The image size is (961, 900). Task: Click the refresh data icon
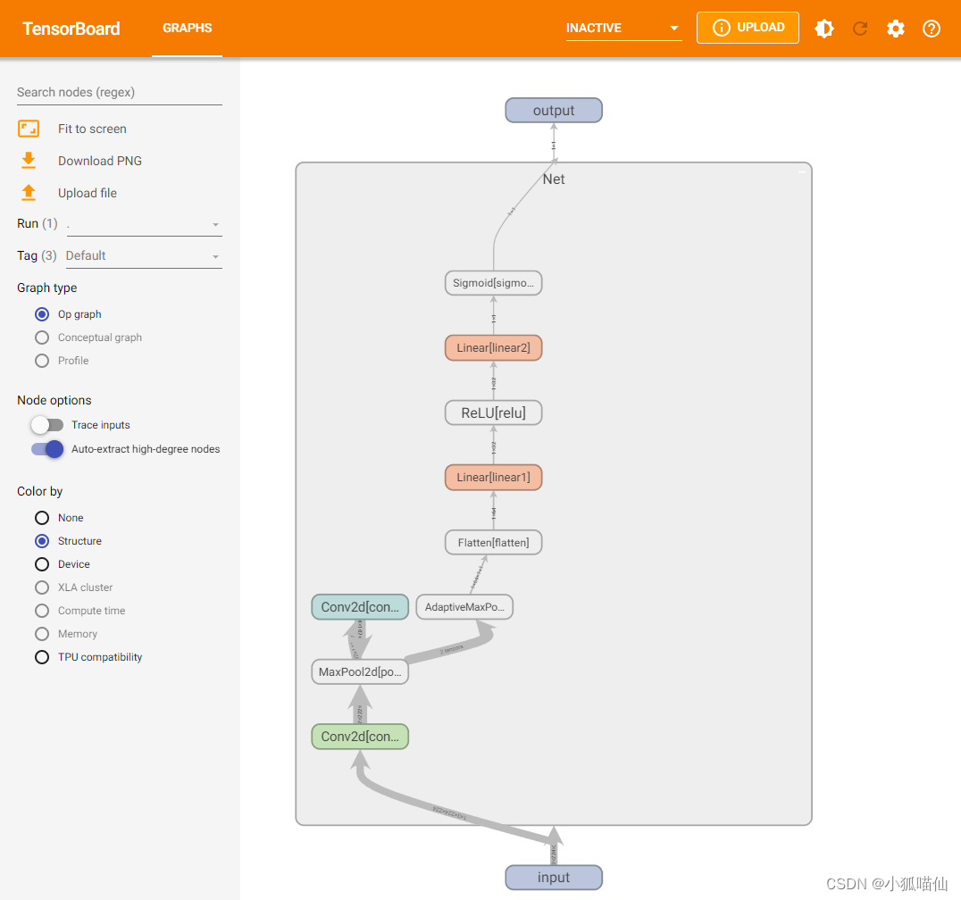coord(859,28)
